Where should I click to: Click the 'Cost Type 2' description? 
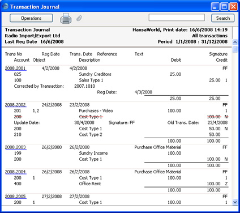coord(91,135)
